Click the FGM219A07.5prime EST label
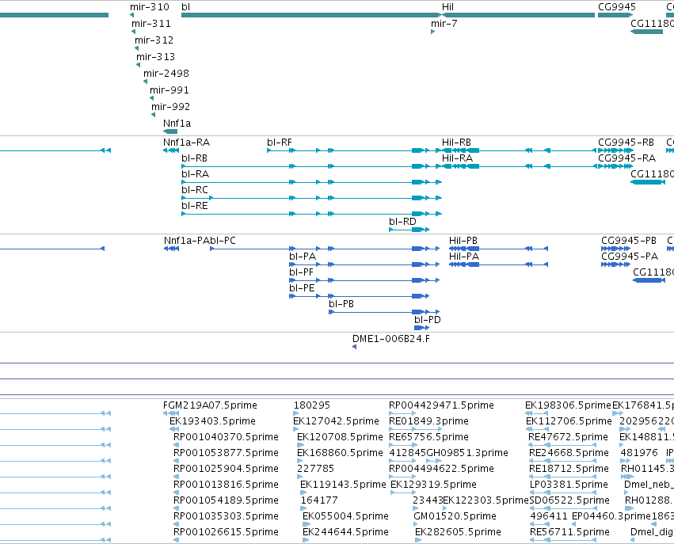This screenshot has width=674, height=544. (x=210, y=405)
